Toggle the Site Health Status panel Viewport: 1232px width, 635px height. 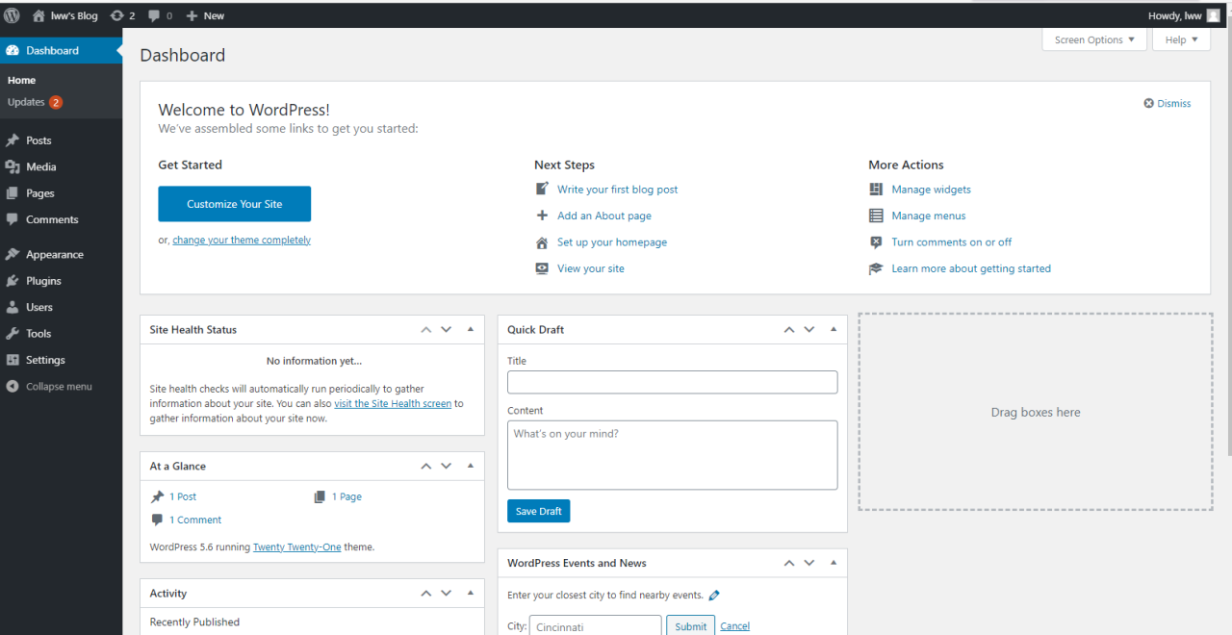click(471, 329)
